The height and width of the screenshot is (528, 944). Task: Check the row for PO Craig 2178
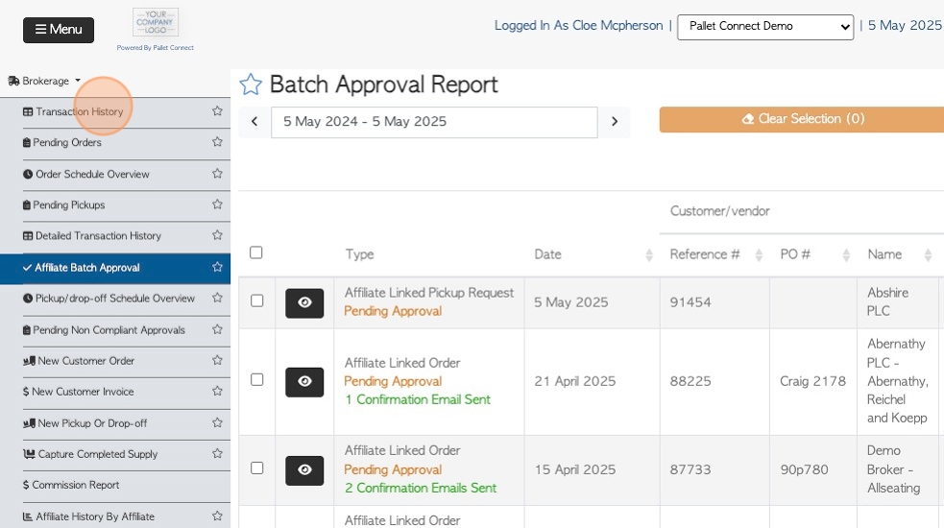(257, 379)
